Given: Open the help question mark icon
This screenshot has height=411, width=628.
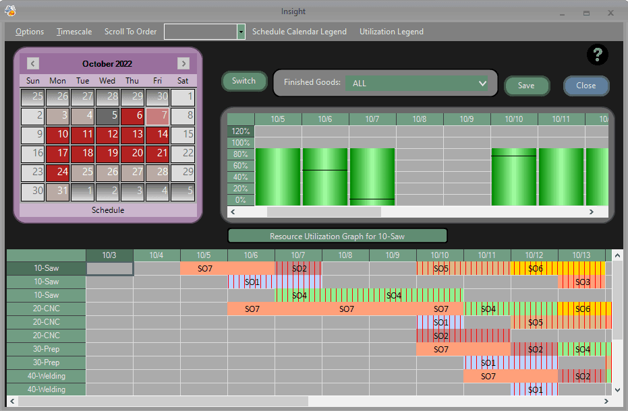Looking at the screenshot, I should 597,55.
